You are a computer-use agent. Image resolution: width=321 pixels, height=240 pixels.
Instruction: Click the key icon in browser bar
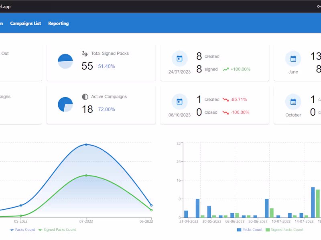[319, 6]
